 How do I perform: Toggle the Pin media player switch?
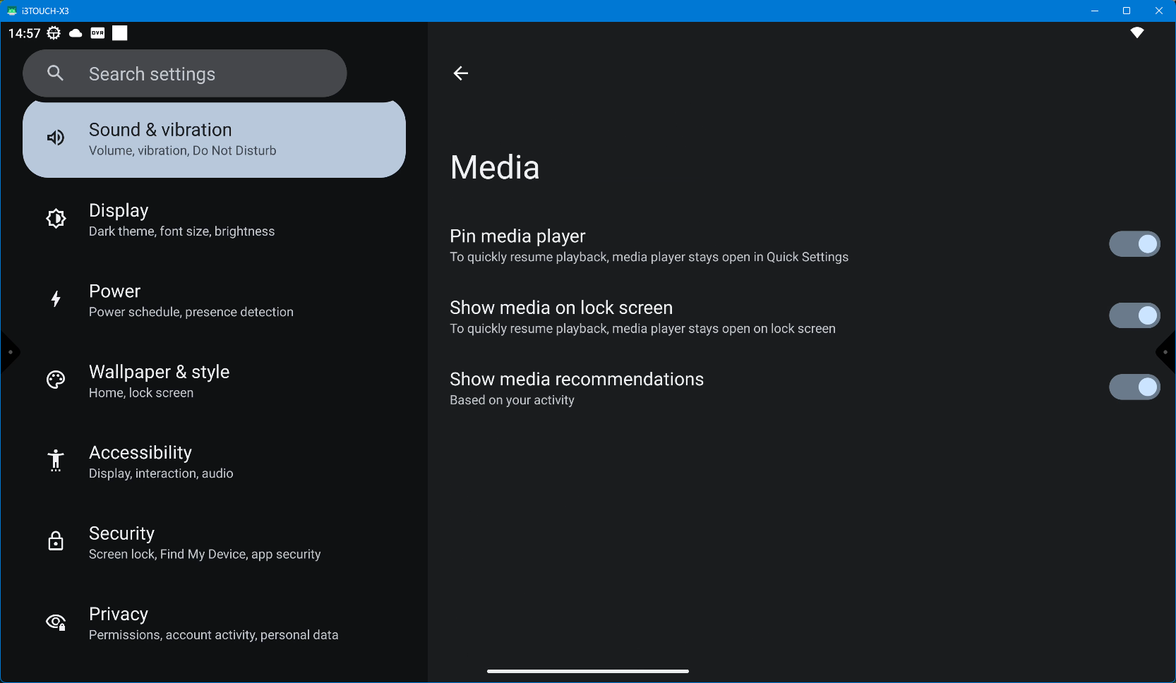1134,244
